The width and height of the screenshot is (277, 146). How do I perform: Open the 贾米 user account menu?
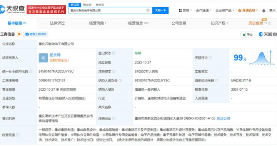[x=272, y=11]
